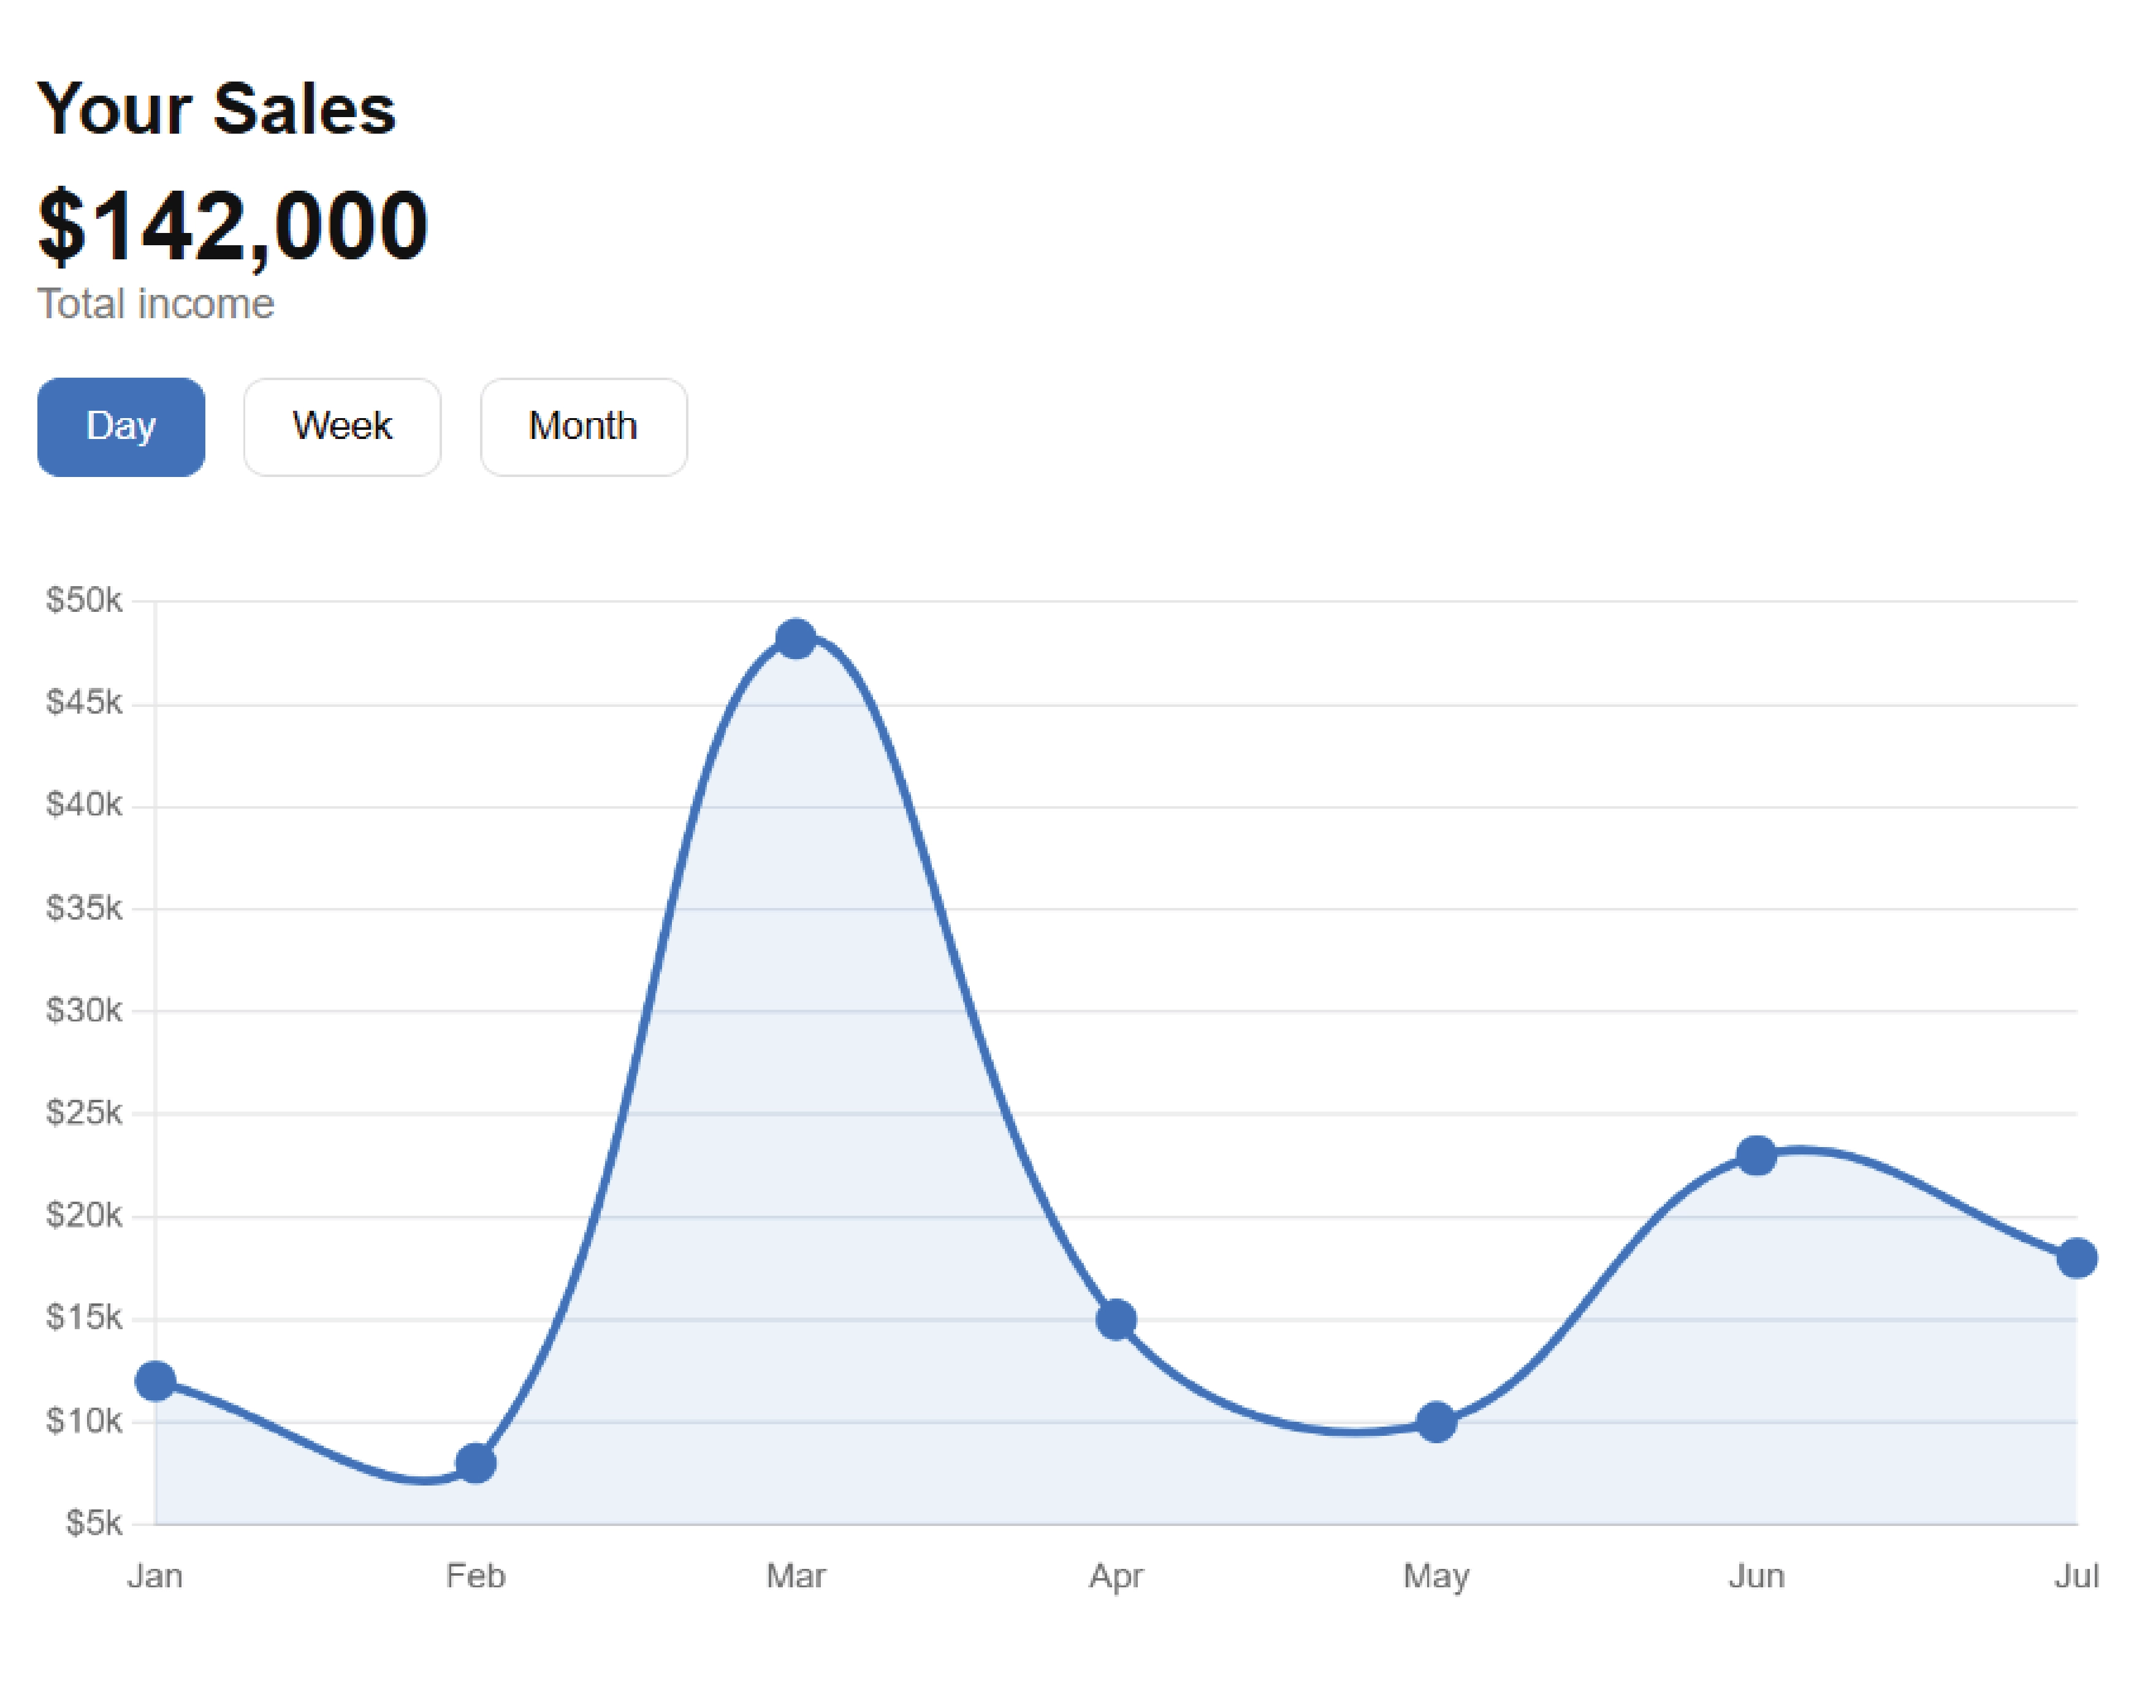2153x1686 pixels.
Task: Click the May data point
Action: [x=1435, y=1422]
